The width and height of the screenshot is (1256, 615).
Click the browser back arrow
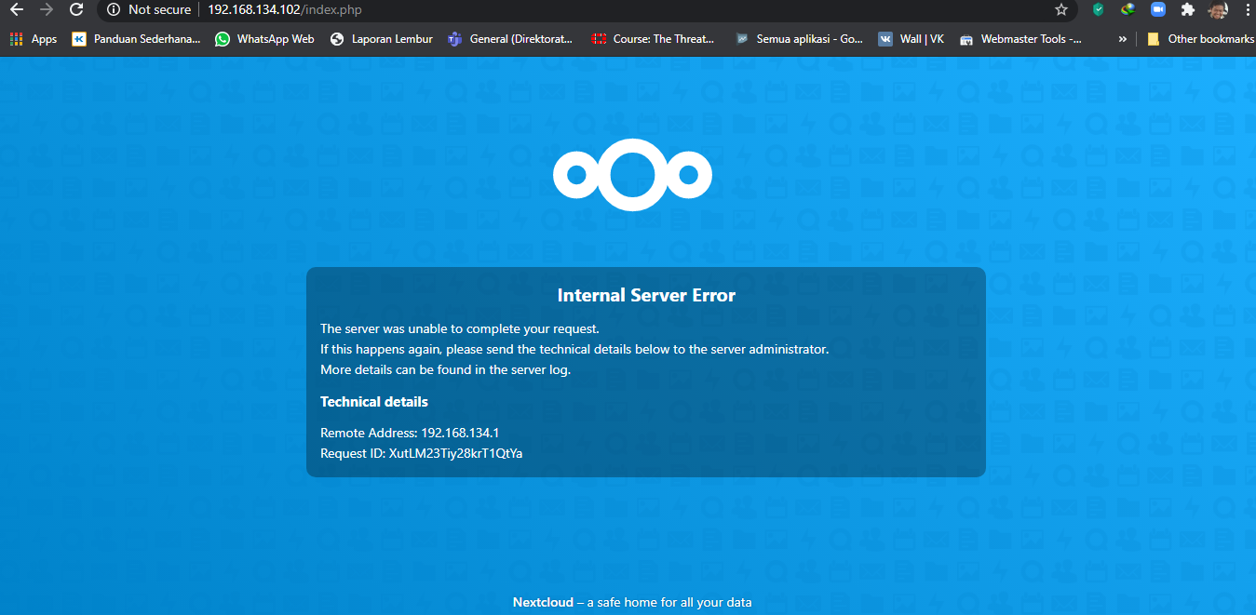tap(16, 10)
